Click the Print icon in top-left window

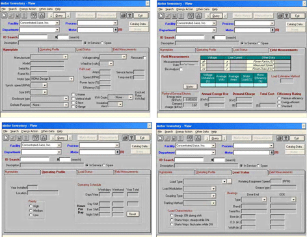tap(123, 16)
